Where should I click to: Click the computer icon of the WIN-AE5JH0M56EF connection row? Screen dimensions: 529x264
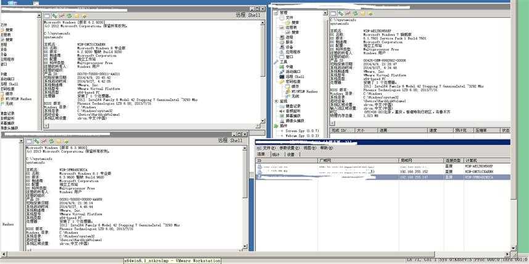(259, 167)
